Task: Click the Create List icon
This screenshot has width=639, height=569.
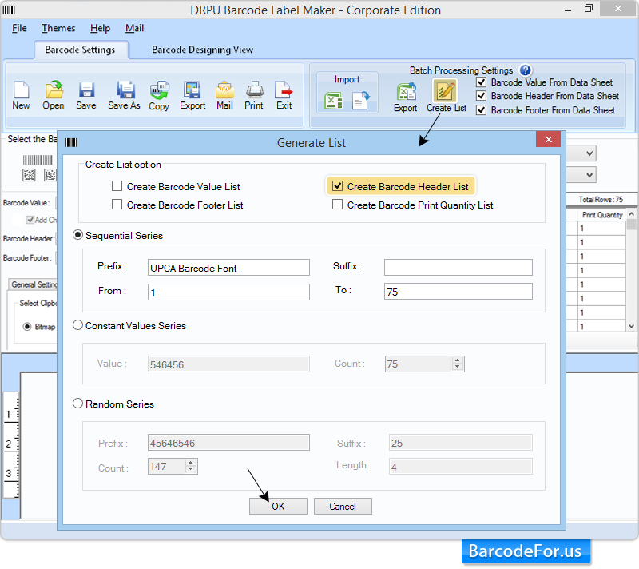Action: [x=445, y=90]
